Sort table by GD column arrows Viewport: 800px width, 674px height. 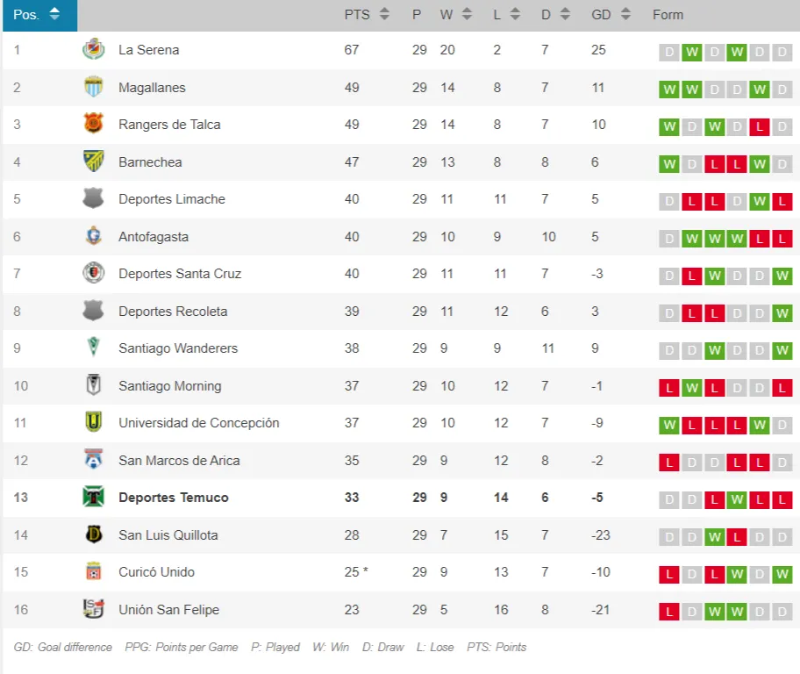coord(625,15)
